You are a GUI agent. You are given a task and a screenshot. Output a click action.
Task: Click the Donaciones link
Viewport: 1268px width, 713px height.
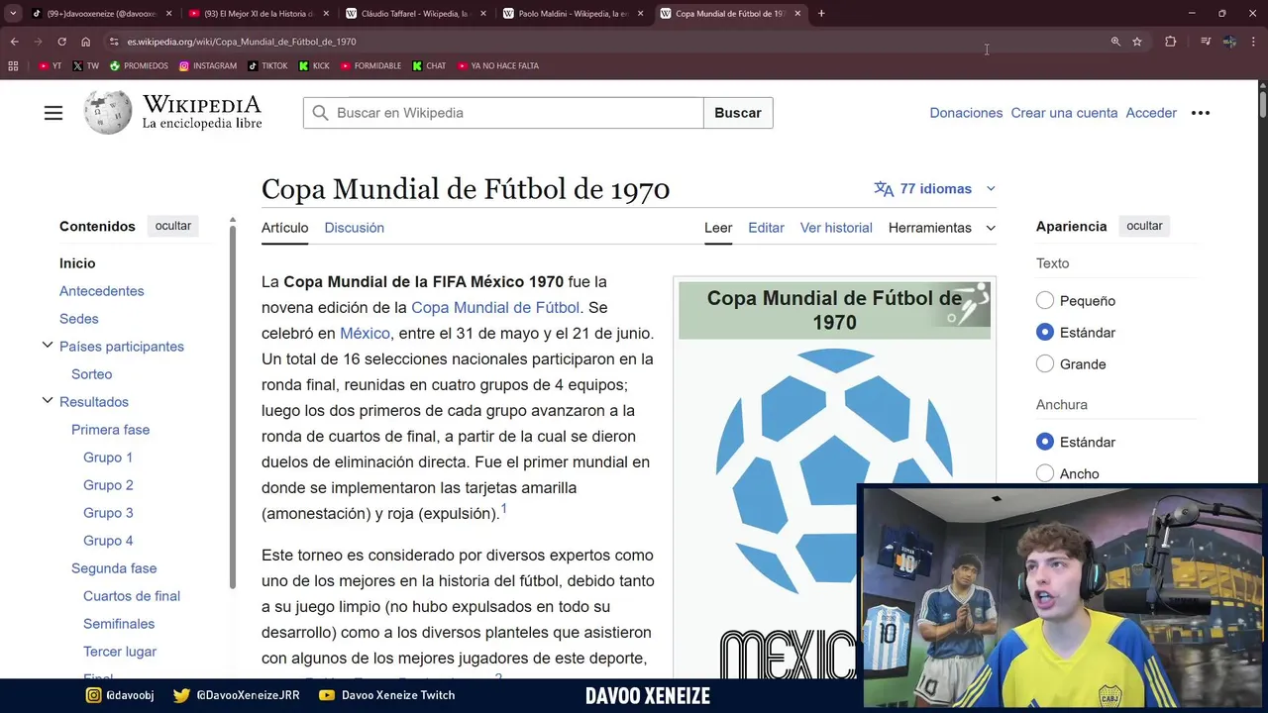[966, 113]
